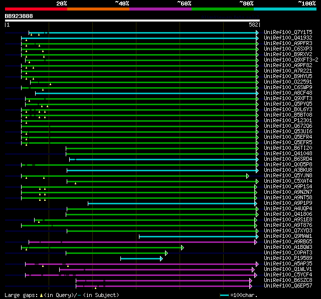Click the red 20% identity legend segment
Screen dimensions: 321x299
click(36, 9)
